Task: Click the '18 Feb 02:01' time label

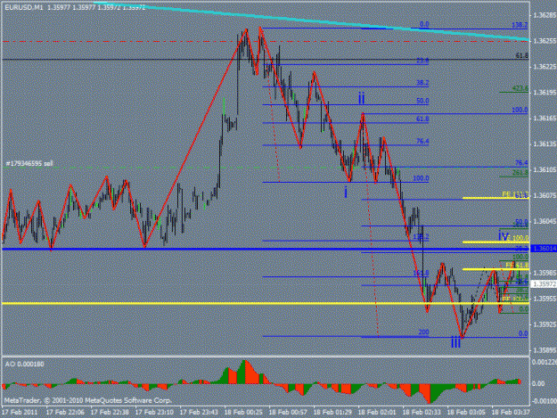Action: point(377,413)
